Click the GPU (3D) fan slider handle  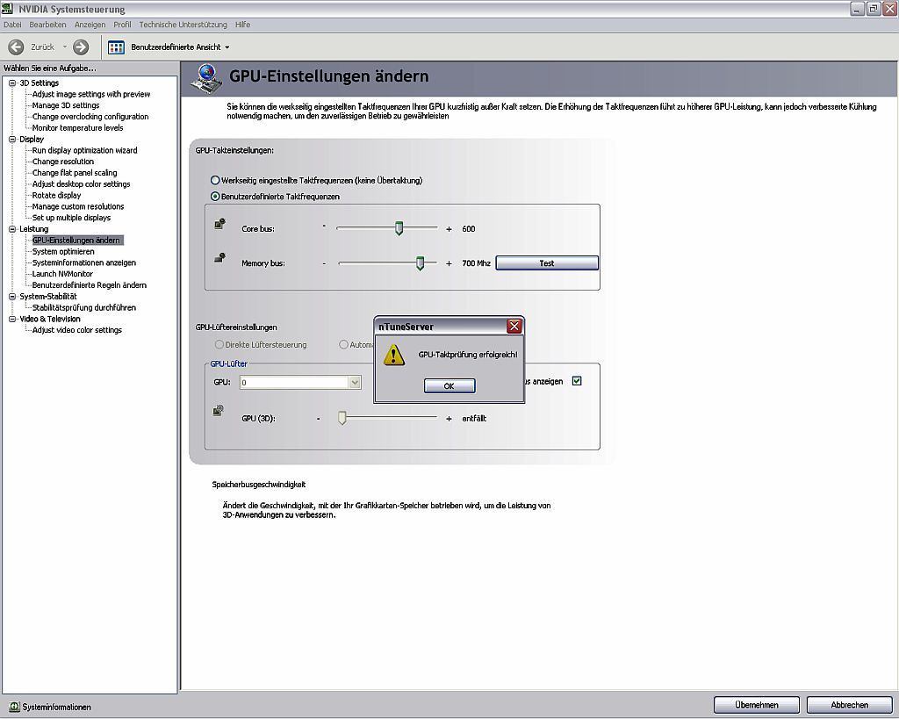tap(342, 418)
